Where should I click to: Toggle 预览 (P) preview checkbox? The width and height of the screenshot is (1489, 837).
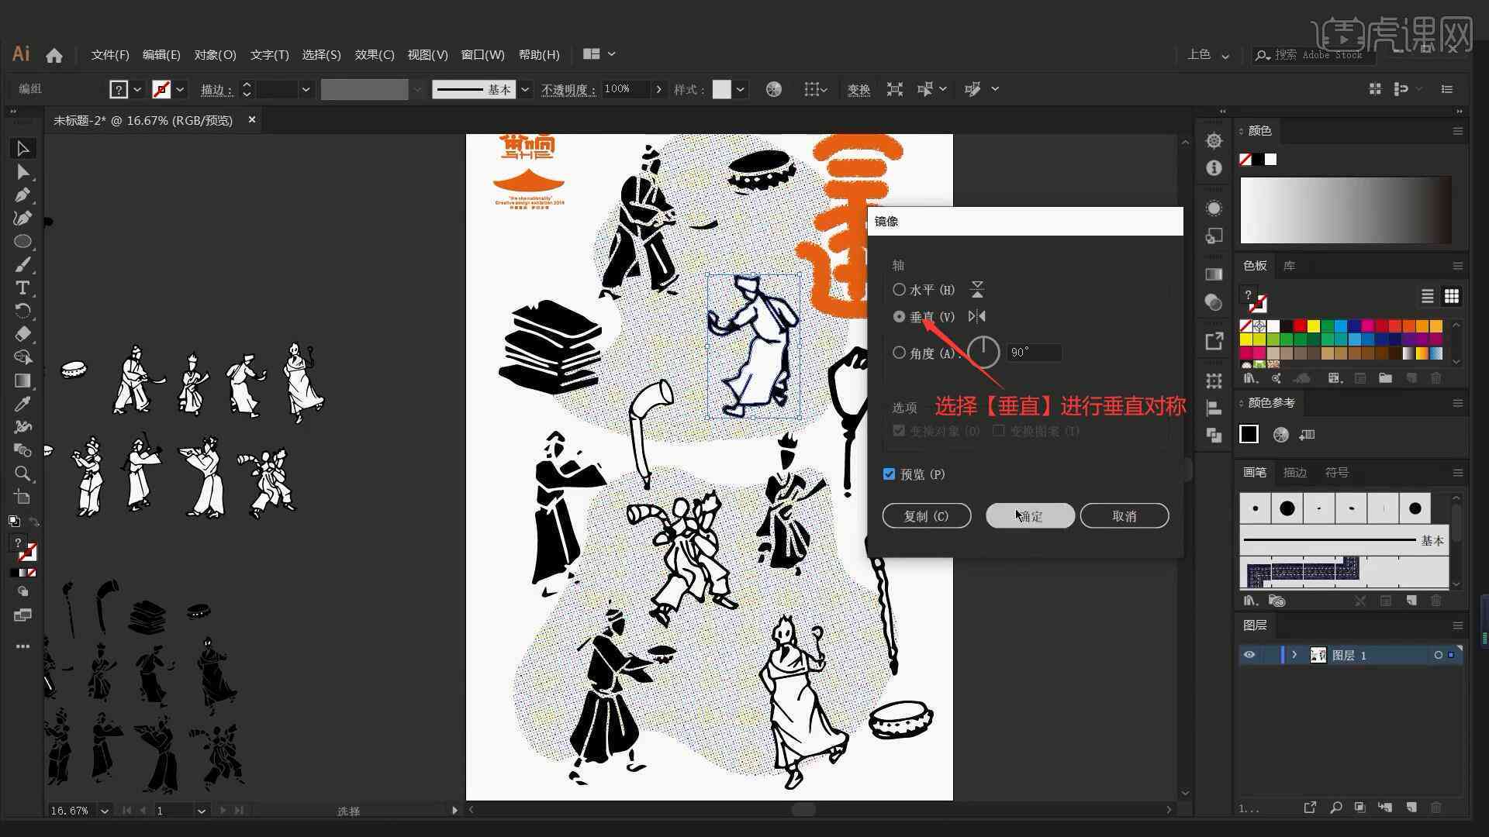point(889,474)
